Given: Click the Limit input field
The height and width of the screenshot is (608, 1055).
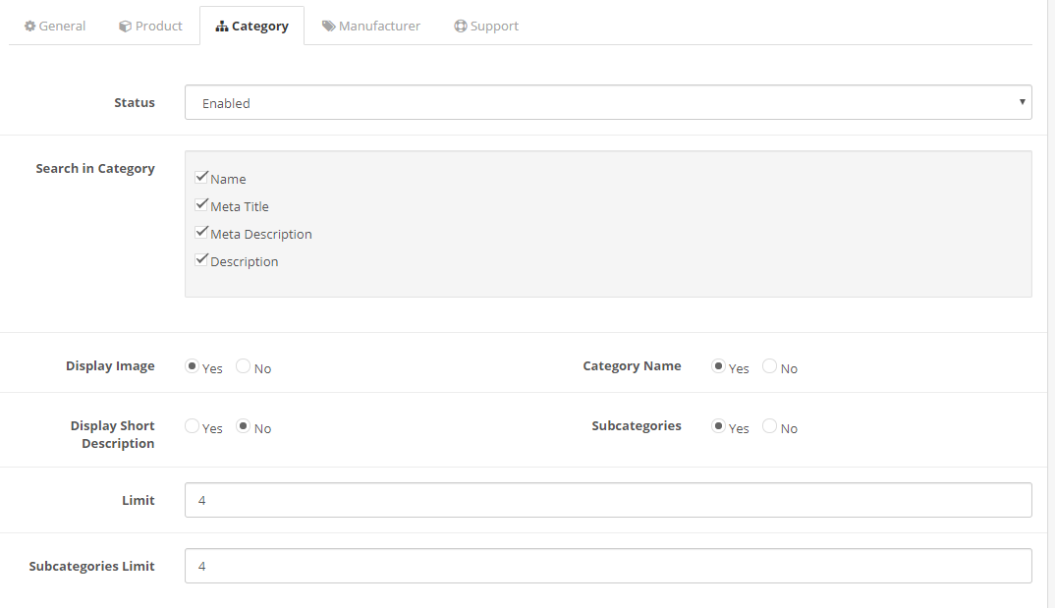Looking at the screenshot, I should (607, 500).
